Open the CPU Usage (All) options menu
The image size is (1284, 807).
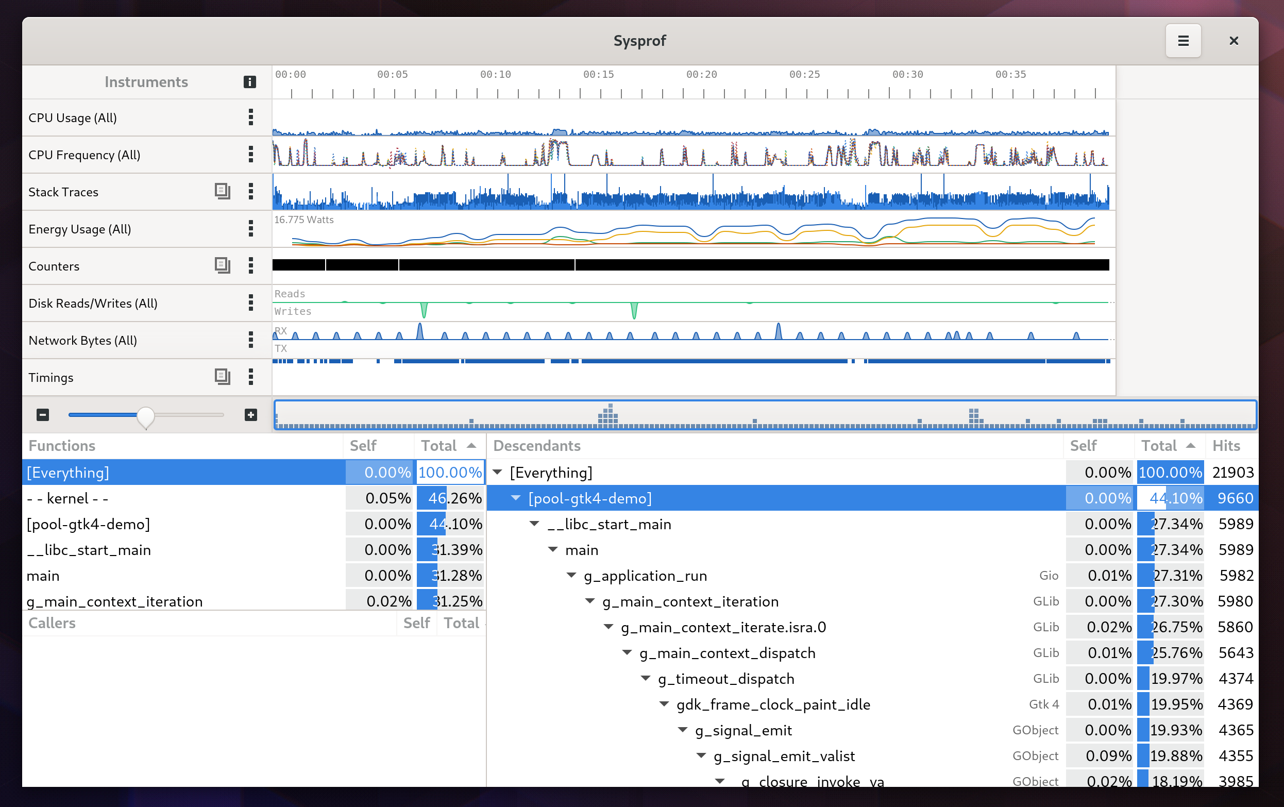pos(250,117)
